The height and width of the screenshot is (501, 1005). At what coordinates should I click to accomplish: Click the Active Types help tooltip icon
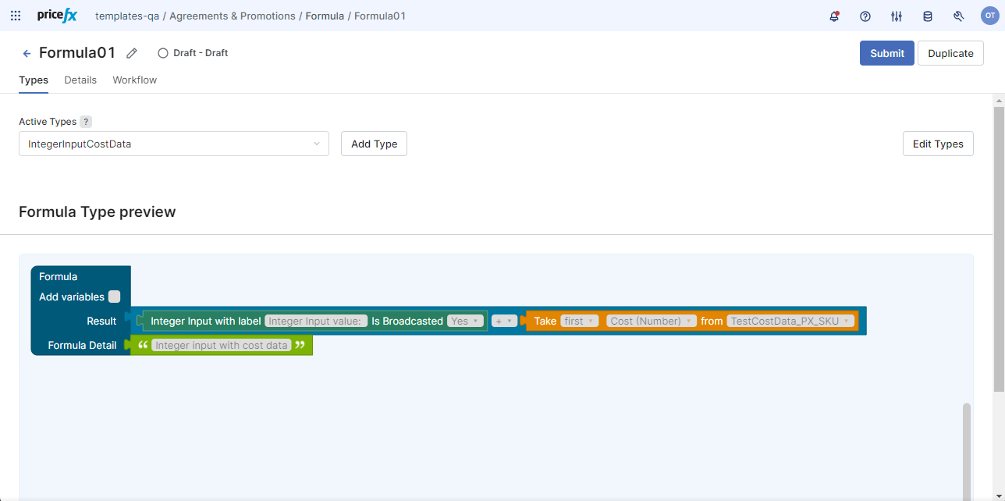[x=86, y=122]
